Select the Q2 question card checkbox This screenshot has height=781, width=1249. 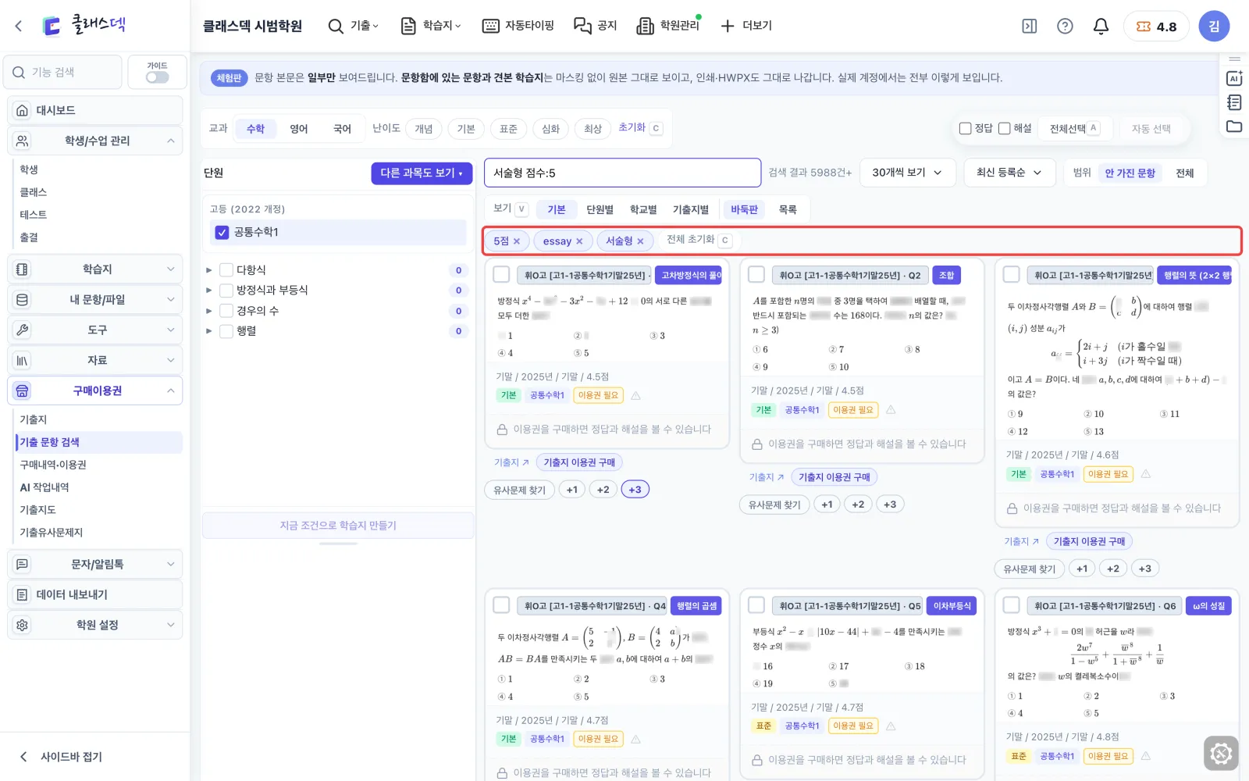point(756,274)
